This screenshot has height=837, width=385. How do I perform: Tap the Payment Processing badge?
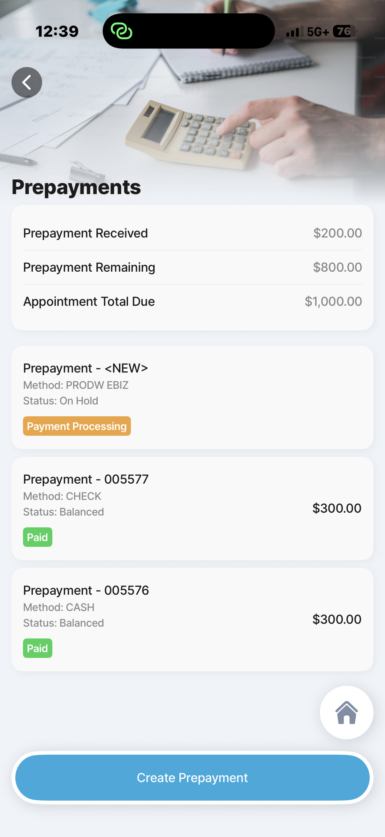77,426
